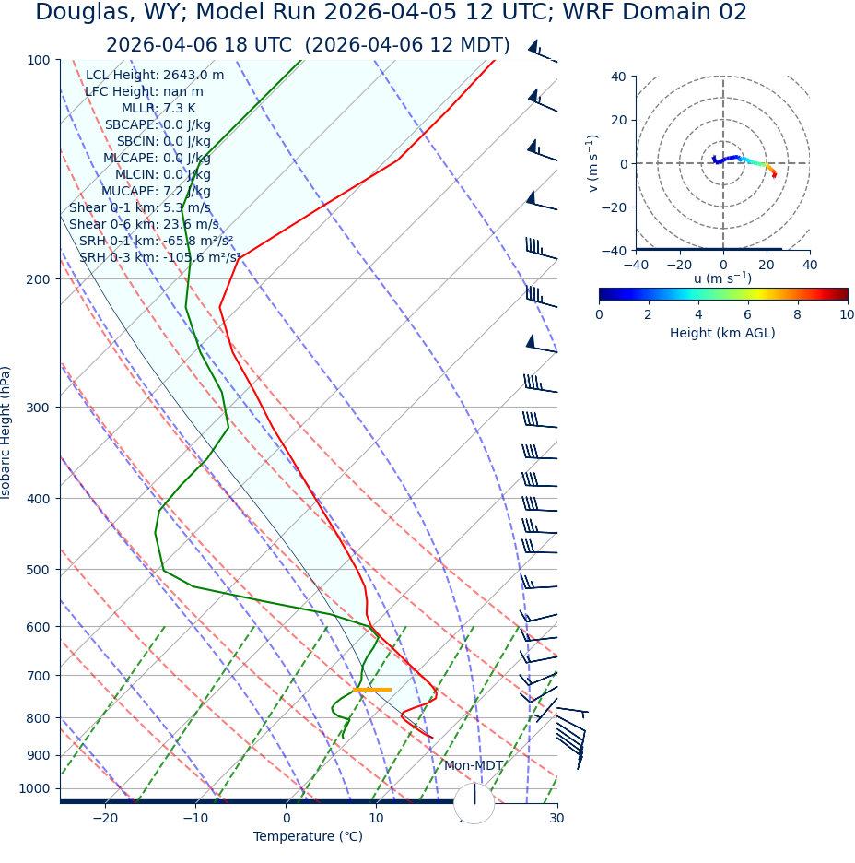
Task: Select the LCL Height 2643.0 m readout
Action: (x=155, y=75)
